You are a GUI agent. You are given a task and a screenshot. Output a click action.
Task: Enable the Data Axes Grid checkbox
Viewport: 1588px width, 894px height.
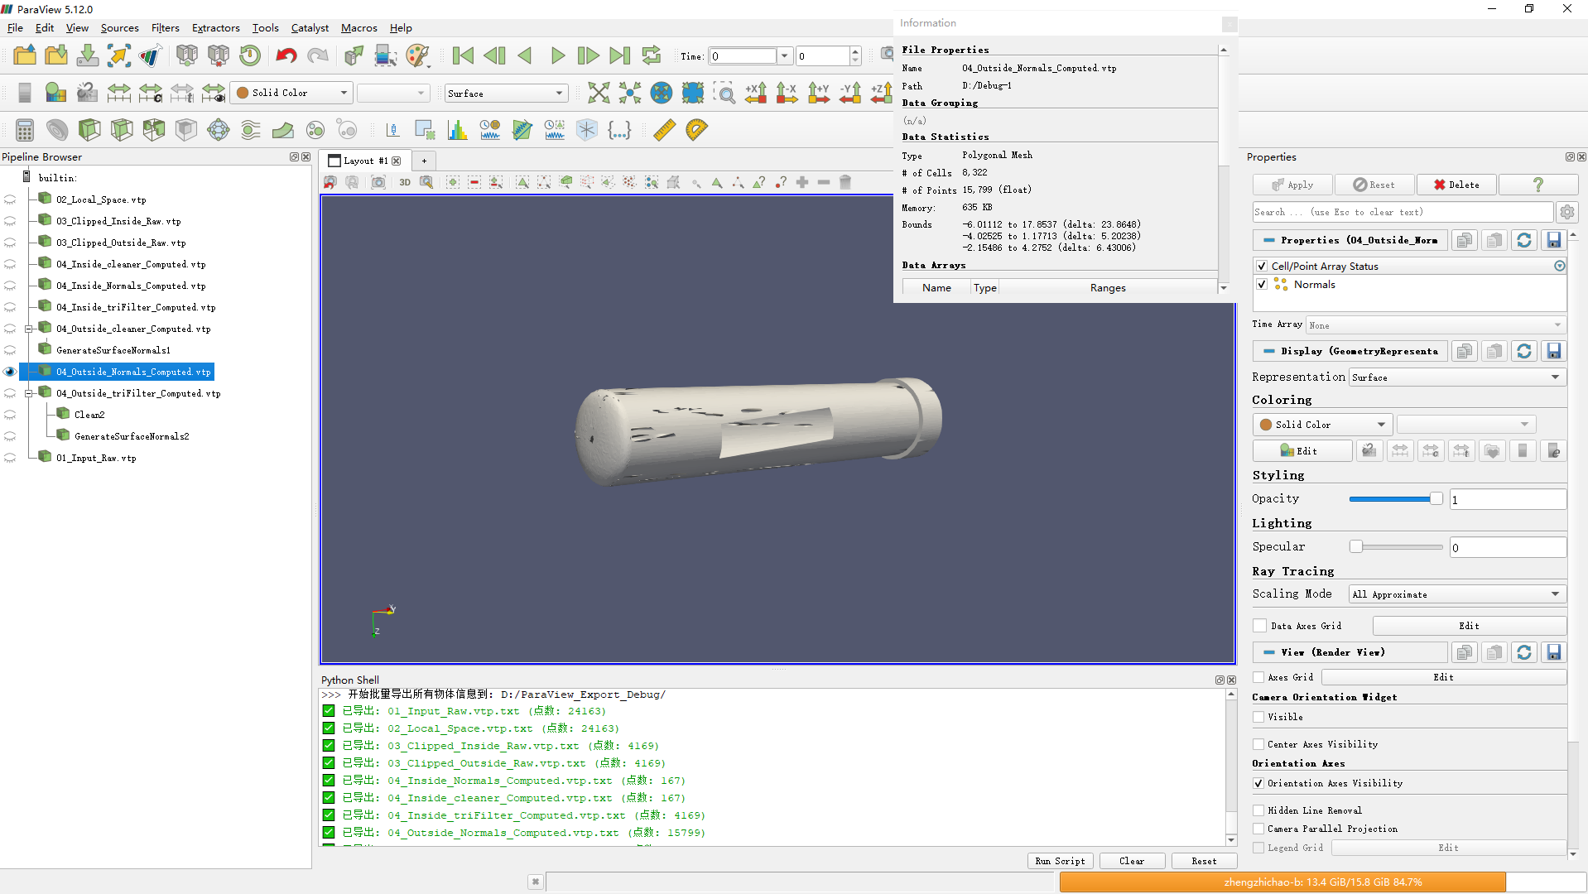click(1260, 626)
